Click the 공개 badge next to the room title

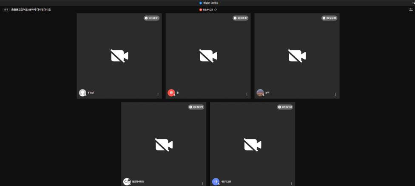[x=6, y=9]
